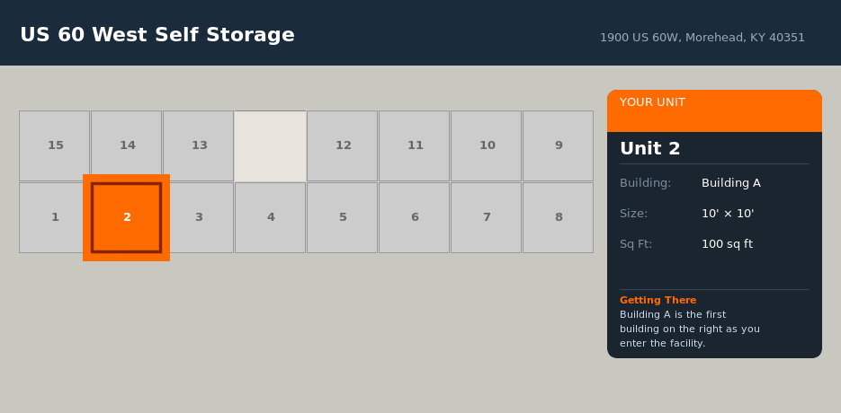Image resolution: width=841 pixels, height=413 pixels.
Task: Choose storage unit 12
Action: pyautogui.click(x=343, y=145)
